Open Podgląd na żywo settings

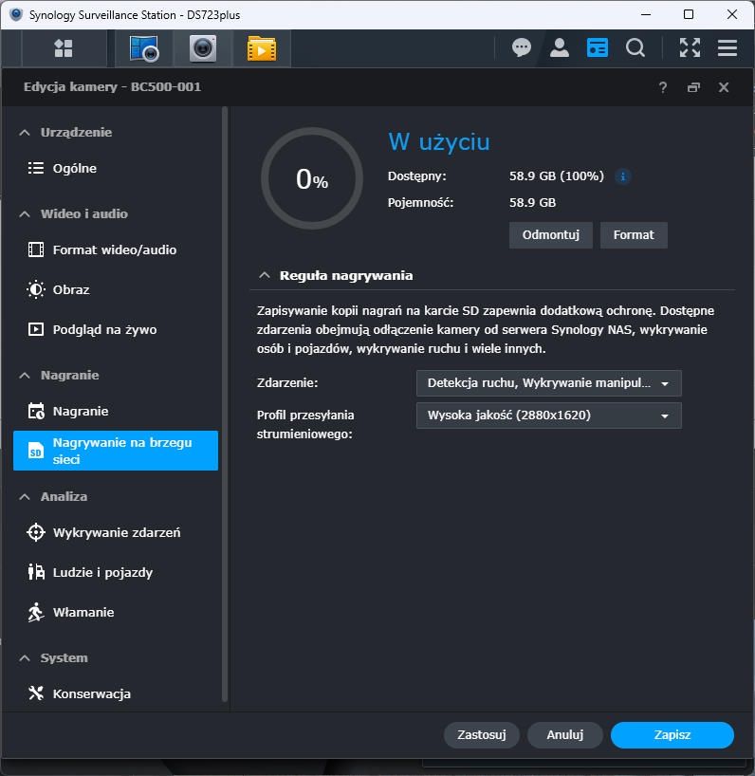(116, 329)
